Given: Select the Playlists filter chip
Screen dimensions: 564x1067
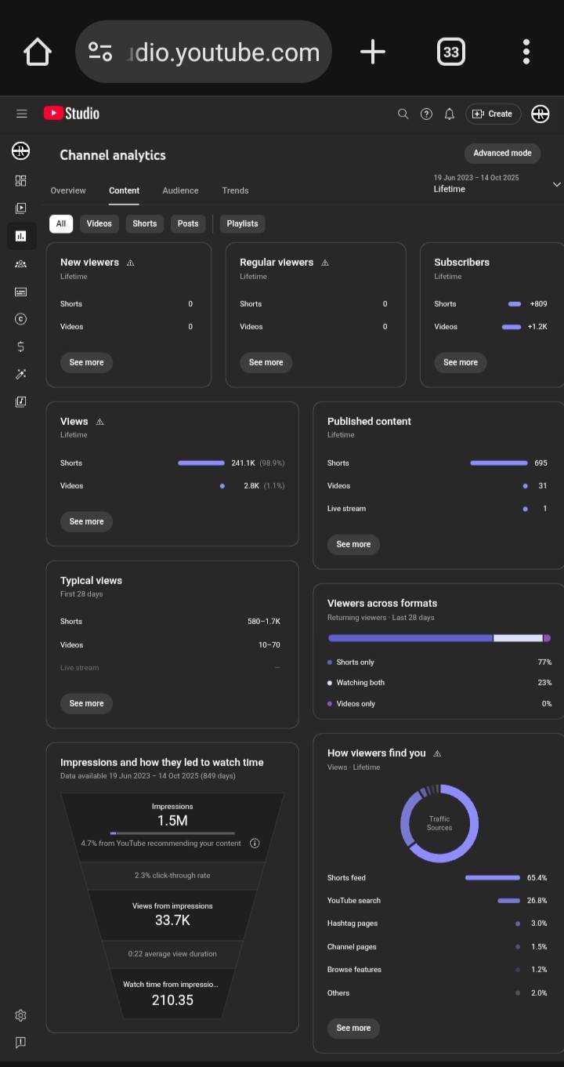Looking at the screenshot, I should 242,223.
